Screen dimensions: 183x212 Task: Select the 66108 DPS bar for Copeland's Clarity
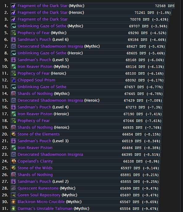[85, 161]
